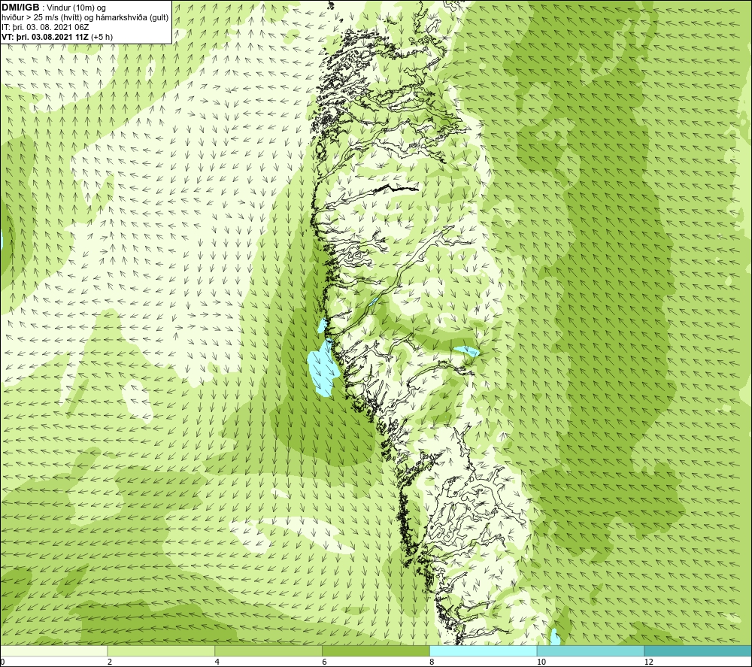Click the colorbar segment between 4 and 6

click(268, 650)
